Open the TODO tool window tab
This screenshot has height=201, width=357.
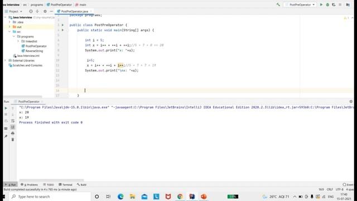tap(49, 185)
